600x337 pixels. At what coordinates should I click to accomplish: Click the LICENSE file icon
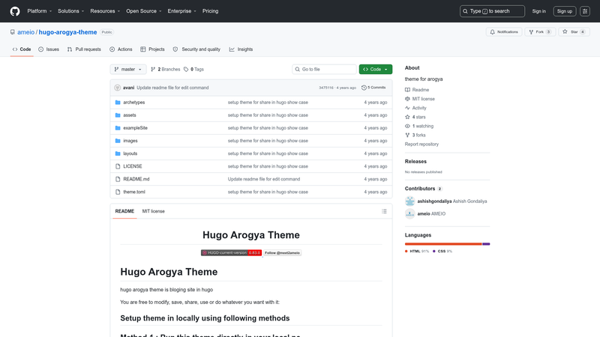(x=118, y=166)
